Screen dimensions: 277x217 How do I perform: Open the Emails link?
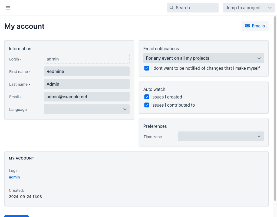255,26
